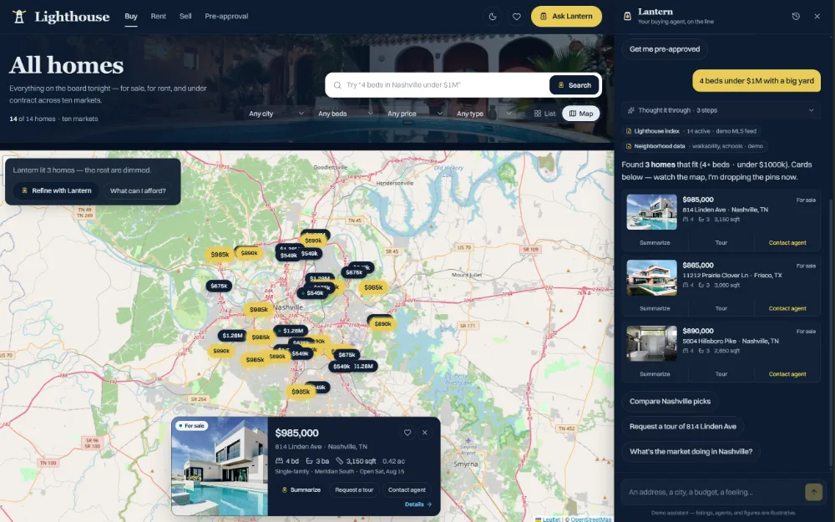The image size is (835, 522).
Task: Switch to List view
Action: (544, 114)
